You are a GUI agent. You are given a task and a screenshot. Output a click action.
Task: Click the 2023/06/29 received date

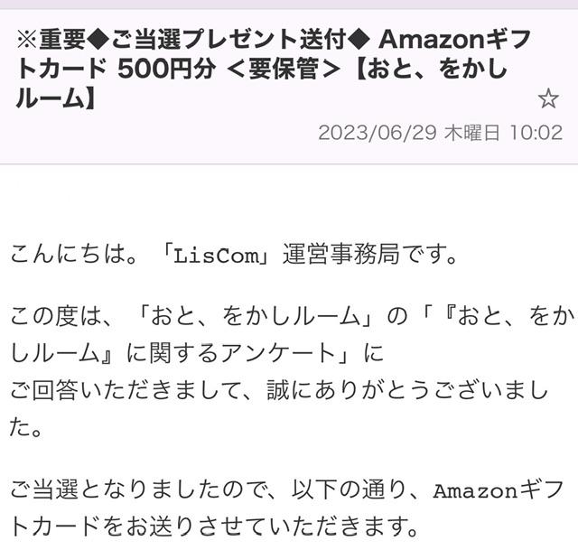378,133
